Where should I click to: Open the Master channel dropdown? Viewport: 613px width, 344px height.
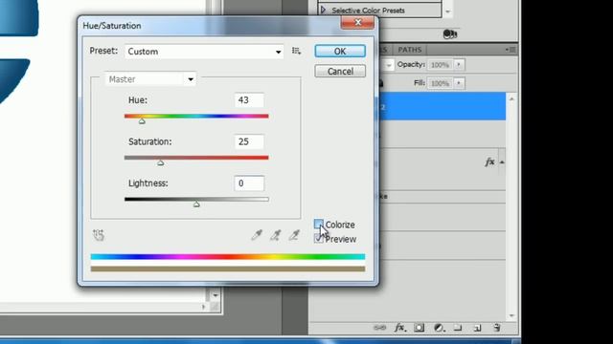coord(150,79)
